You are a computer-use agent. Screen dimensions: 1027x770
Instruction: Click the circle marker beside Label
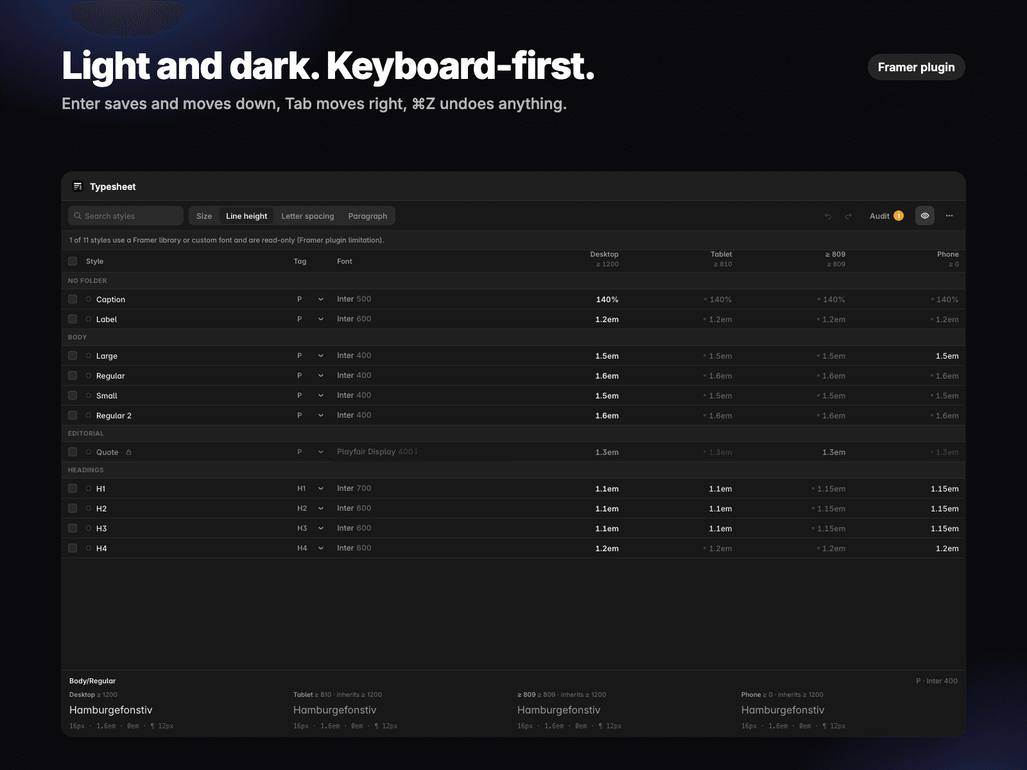(x=89, y=319)
